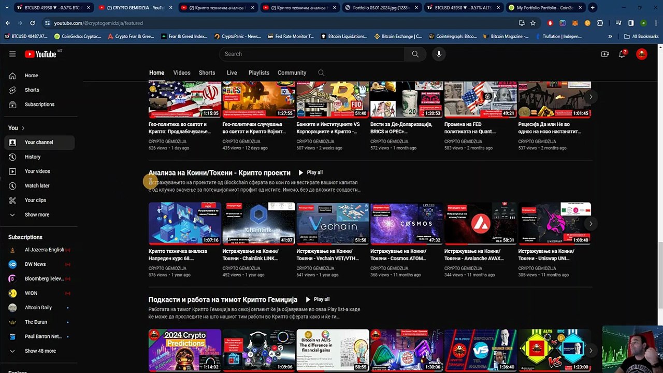Open Al Jazeera English subscription
This screenshot has height=373, width=663.
coord(39,250)
